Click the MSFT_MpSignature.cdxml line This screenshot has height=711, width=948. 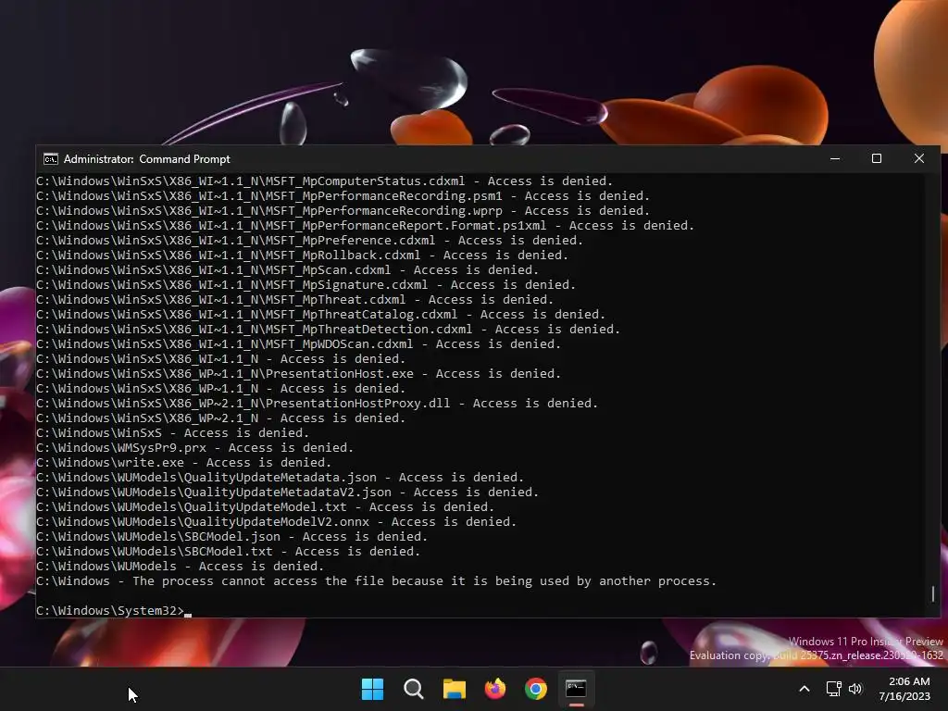pos(306,285)
